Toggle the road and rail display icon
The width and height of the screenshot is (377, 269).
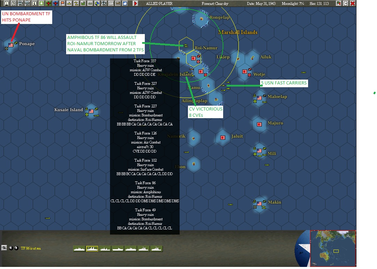118,3
